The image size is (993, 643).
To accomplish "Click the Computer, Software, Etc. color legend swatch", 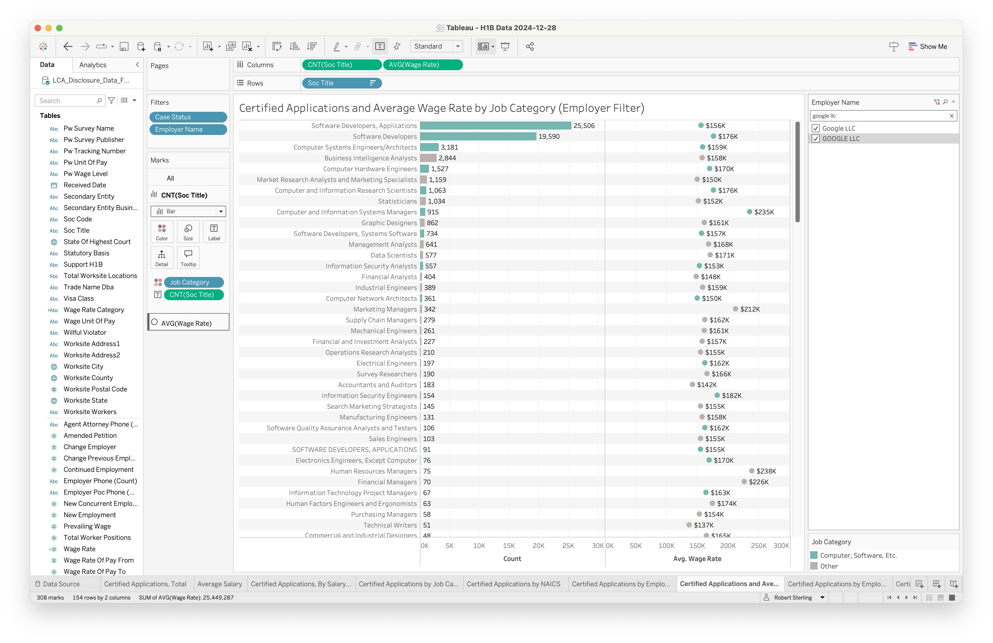I will 814,555.
